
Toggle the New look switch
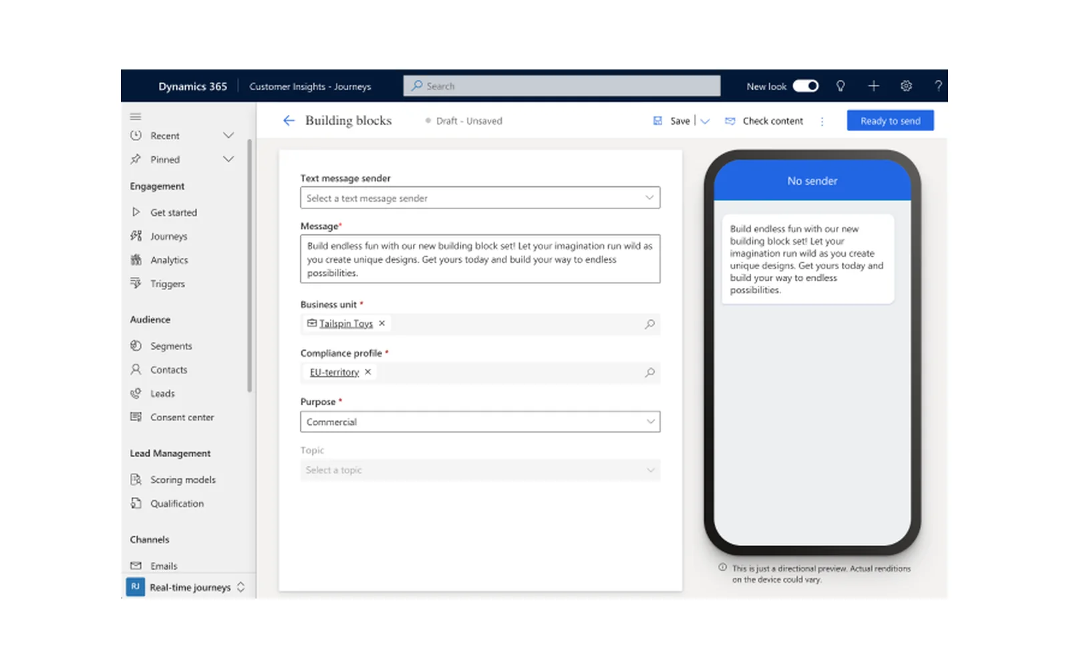point(806,86)
